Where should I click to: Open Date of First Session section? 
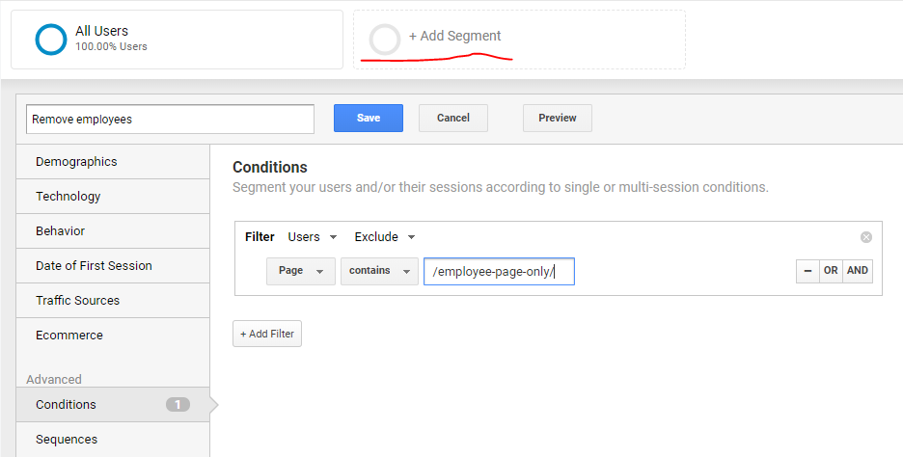tap(113, 266)
